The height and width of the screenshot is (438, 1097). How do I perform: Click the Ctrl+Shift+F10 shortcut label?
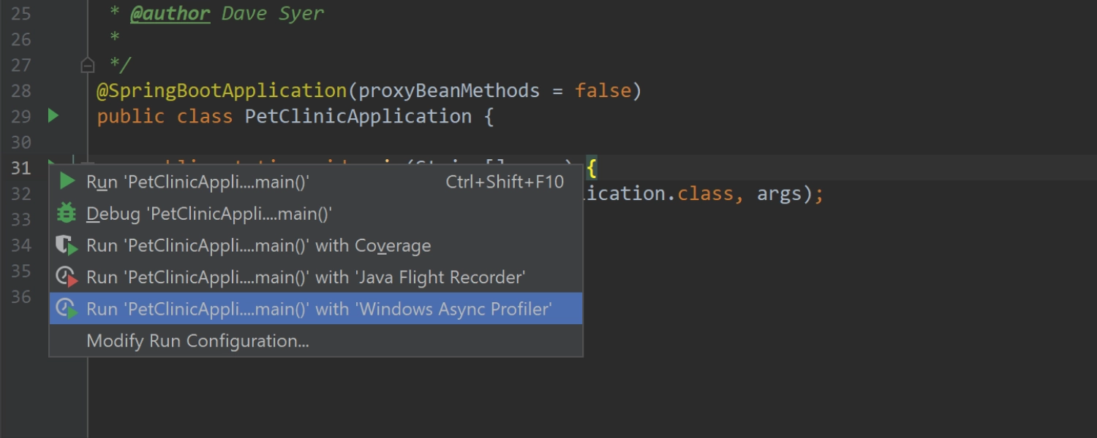[505, 182]
